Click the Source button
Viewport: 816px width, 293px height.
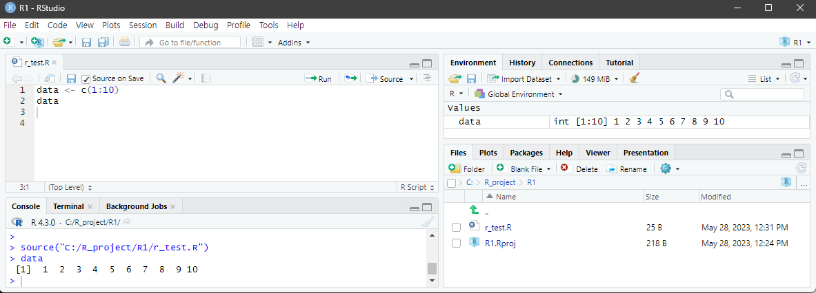pyautogui.click(x=385, y=79)
